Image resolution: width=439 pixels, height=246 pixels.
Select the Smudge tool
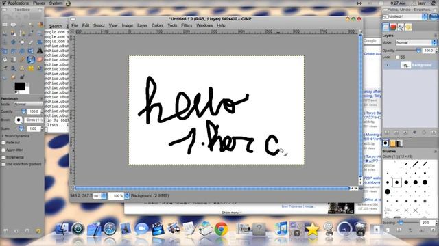[13, 77]
